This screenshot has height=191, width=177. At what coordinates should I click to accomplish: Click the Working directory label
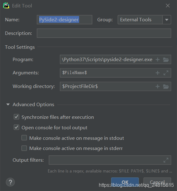(x=34, y=86)
